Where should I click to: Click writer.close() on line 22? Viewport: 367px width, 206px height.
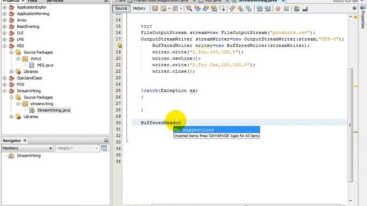[173, 71]
